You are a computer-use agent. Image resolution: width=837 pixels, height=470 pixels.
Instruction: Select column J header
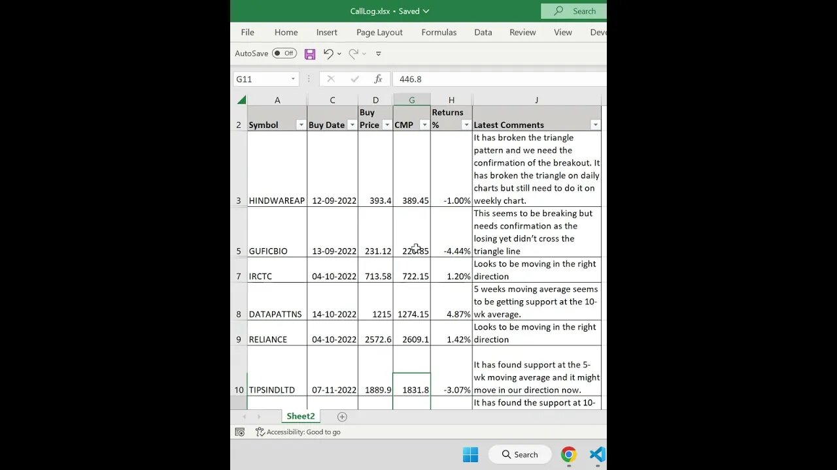pyautogui.click(x=536, y=100)
